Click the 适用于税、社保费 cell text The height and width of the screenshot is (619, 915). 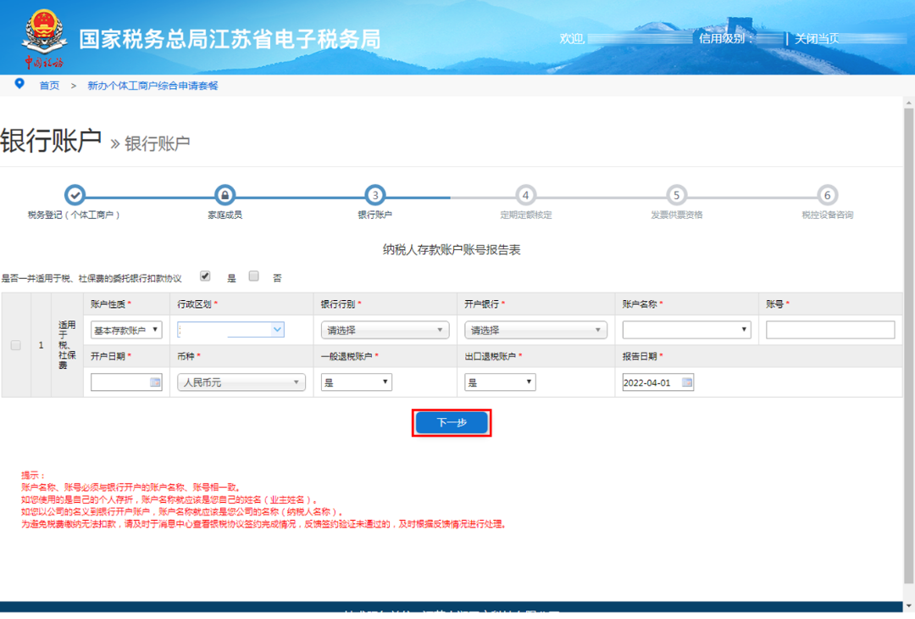pos(67,345)
